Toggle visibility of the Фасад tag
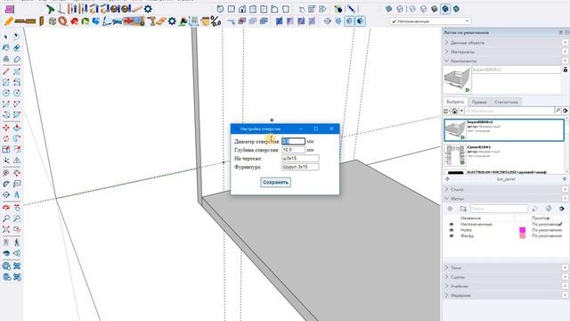The width and height of the screenshot is (570, 321). [x=452, y=235]
